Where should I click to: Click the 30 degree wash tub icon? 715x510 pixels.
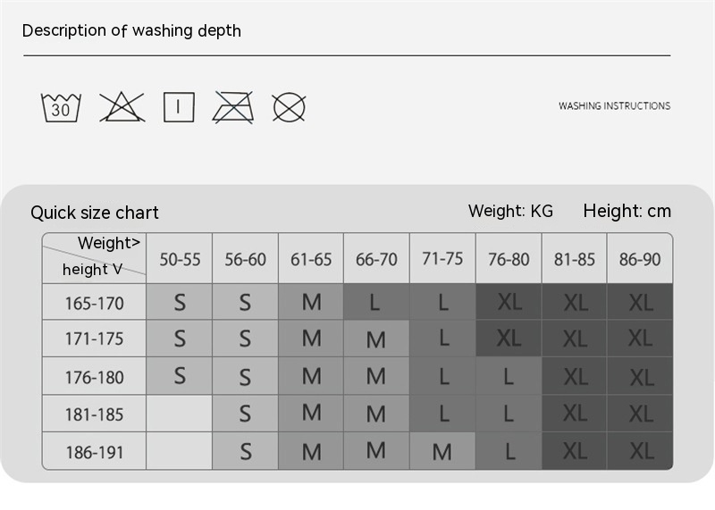(x=61, y=107)
